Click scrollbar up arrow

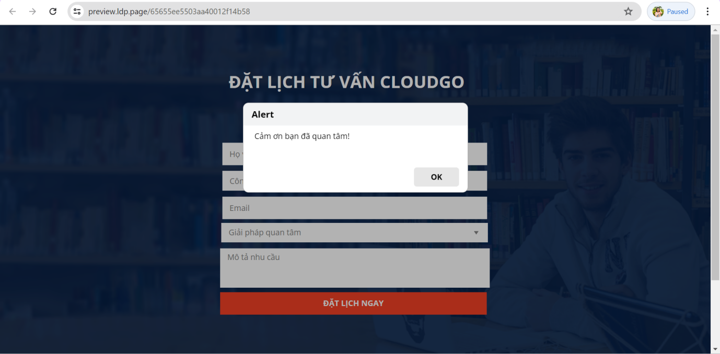point(715,30)
